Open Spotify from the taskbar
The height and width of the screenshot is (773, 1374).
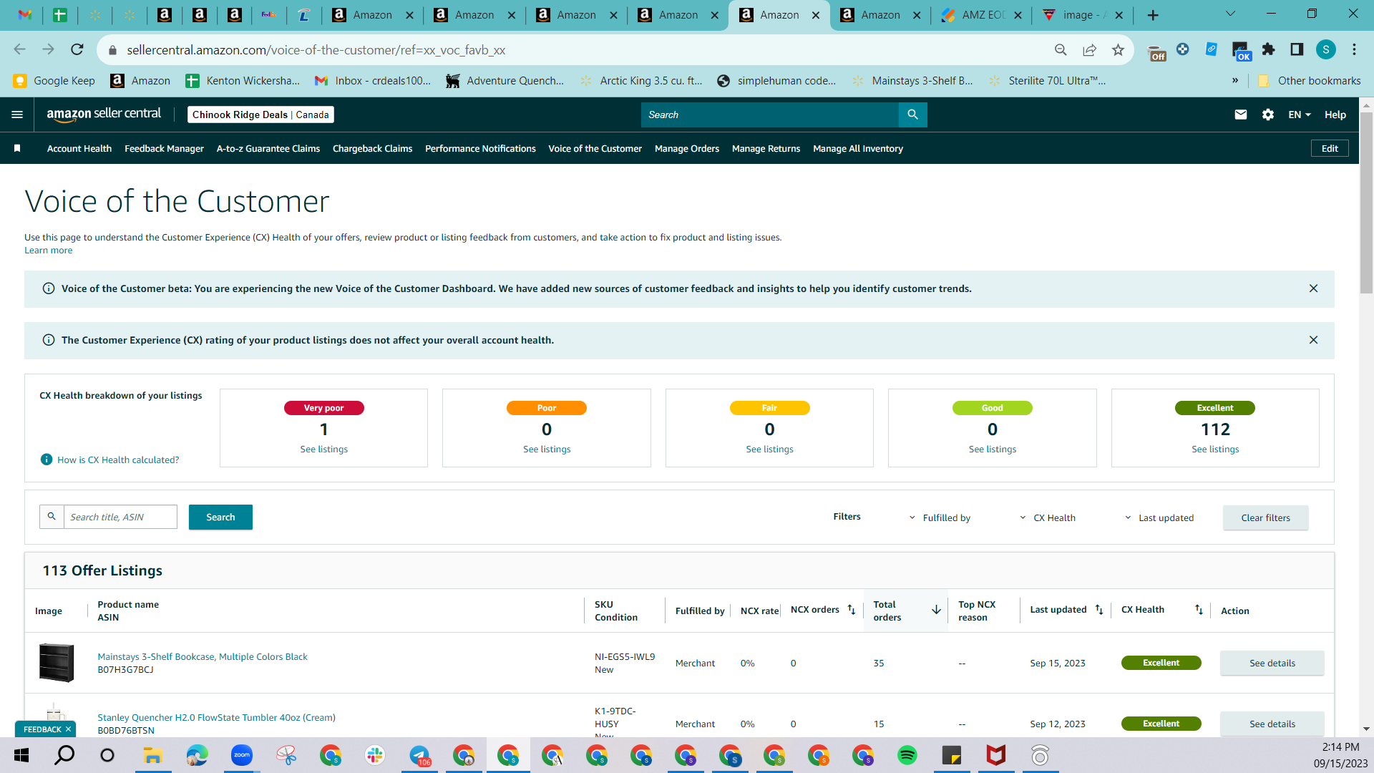coord(907,755)
